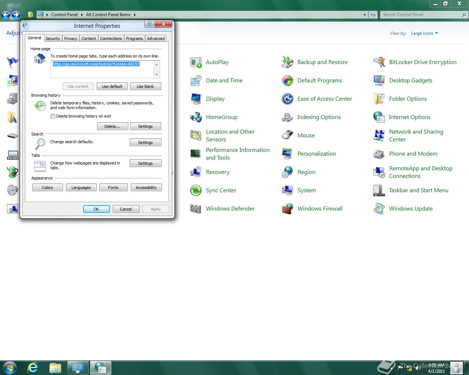Screen dimensions: 469x375
Task: Open Windows Explorer folder on taskbar
Action: [x=55, y=368]
